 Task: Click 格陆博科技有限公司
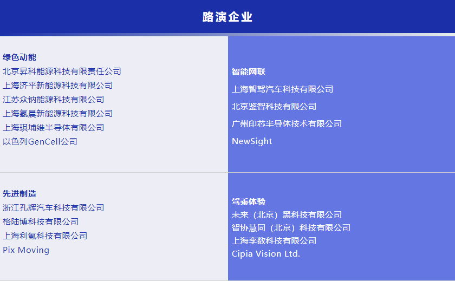pyautogui.click(x=41, y=222)
